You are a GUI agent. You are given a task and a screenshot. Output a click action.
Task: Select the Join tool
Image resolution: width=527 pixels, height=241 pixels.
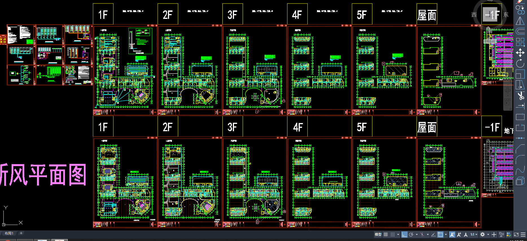[x=520, y=138]
